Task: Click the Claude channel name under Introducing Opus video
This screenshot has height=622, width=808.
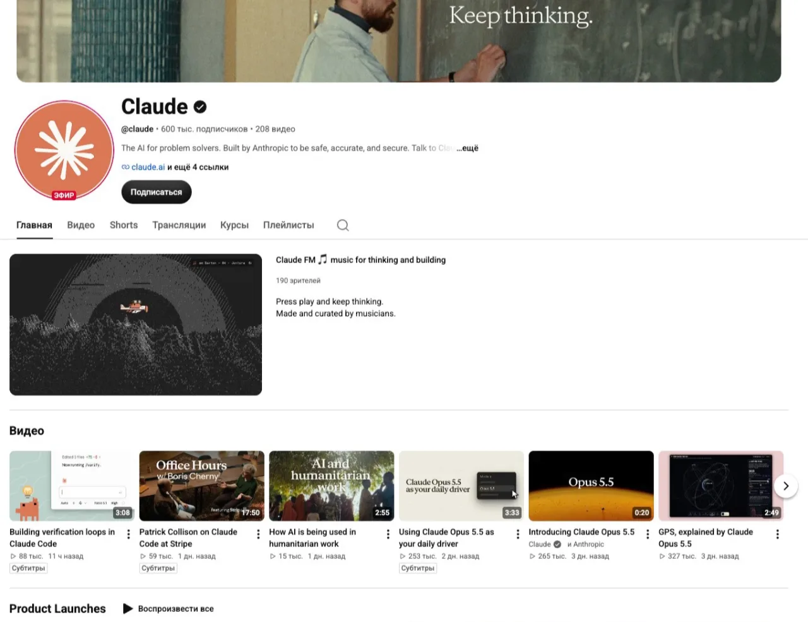Action: 540,544
